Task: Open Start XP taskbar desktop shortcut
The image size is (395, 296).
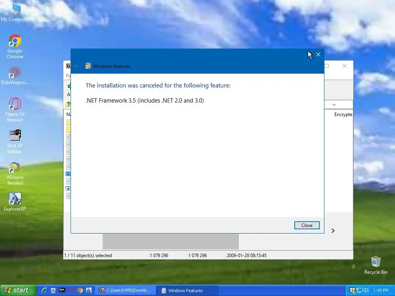Action: pyautogui.click(x=15, y=141)
